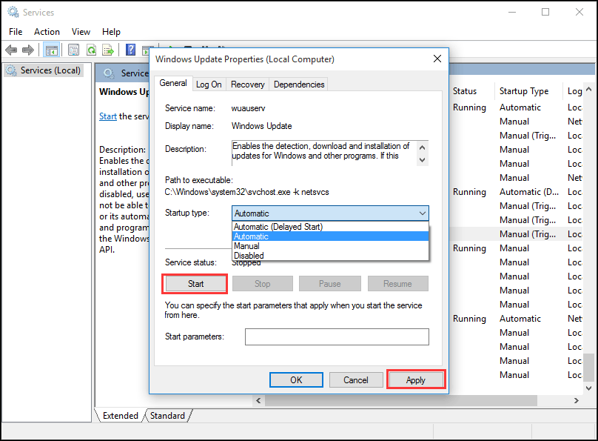Click the Back navigation arrow

(11, 50)
